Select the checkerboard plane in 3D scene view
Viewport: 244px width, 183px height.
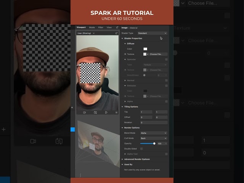point(92,146)
